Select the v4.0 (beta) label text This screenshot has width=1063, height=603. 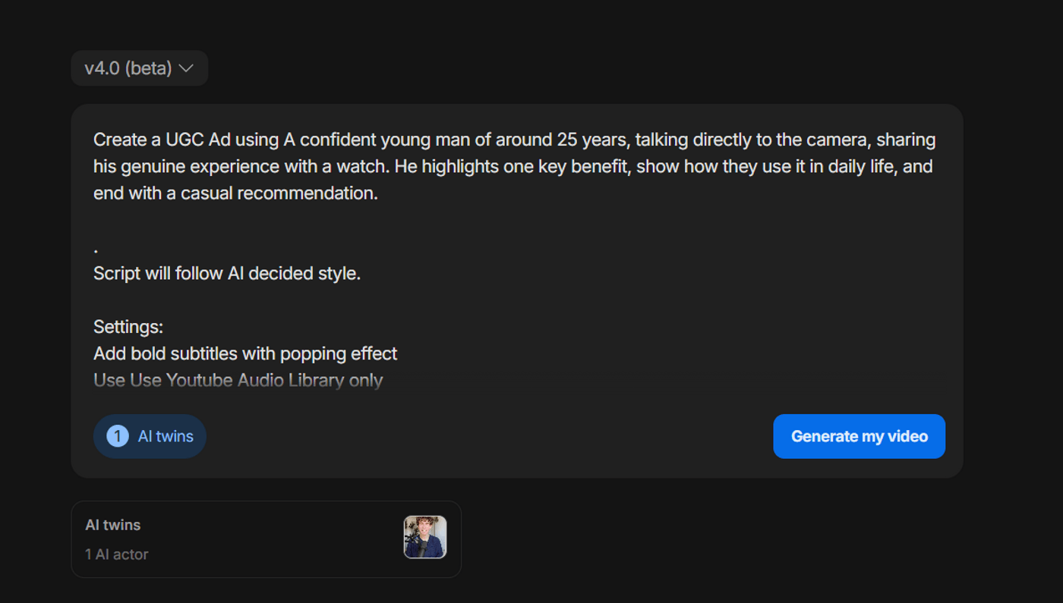(128, 68)
